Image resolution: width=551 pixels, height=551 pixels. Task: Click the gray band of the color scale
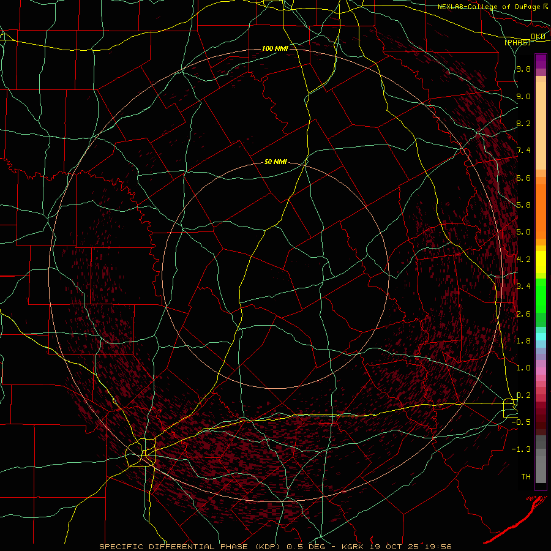coord(541,459)
